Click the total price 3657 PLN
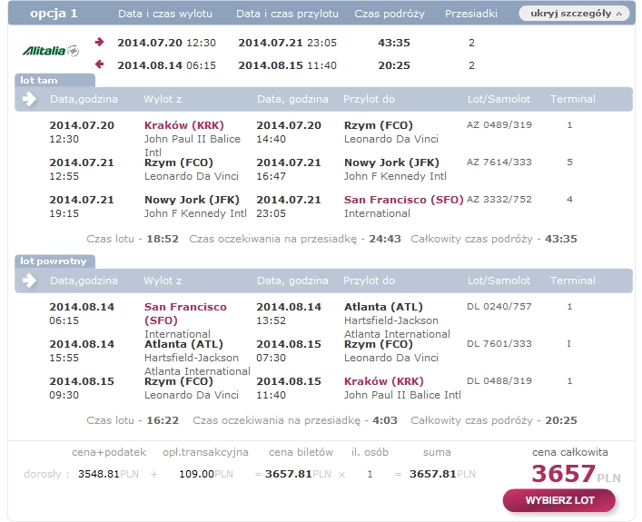 (576, 473)
